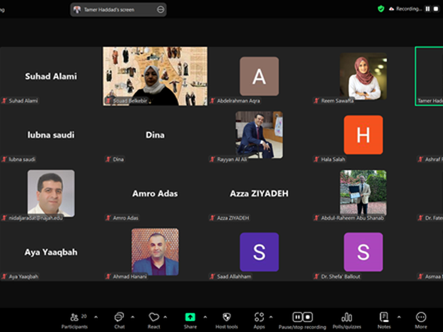Select nidaljaradat's profile photo
This screenshot has height=332, width=443.
coord(51,194)
